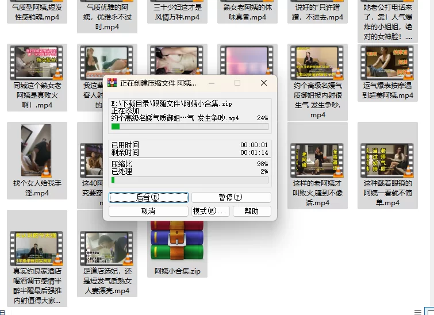The height and width of the screenshot is (315, 434).
Task: Click the 已用时间 elapsed time value
Action: 254,145
